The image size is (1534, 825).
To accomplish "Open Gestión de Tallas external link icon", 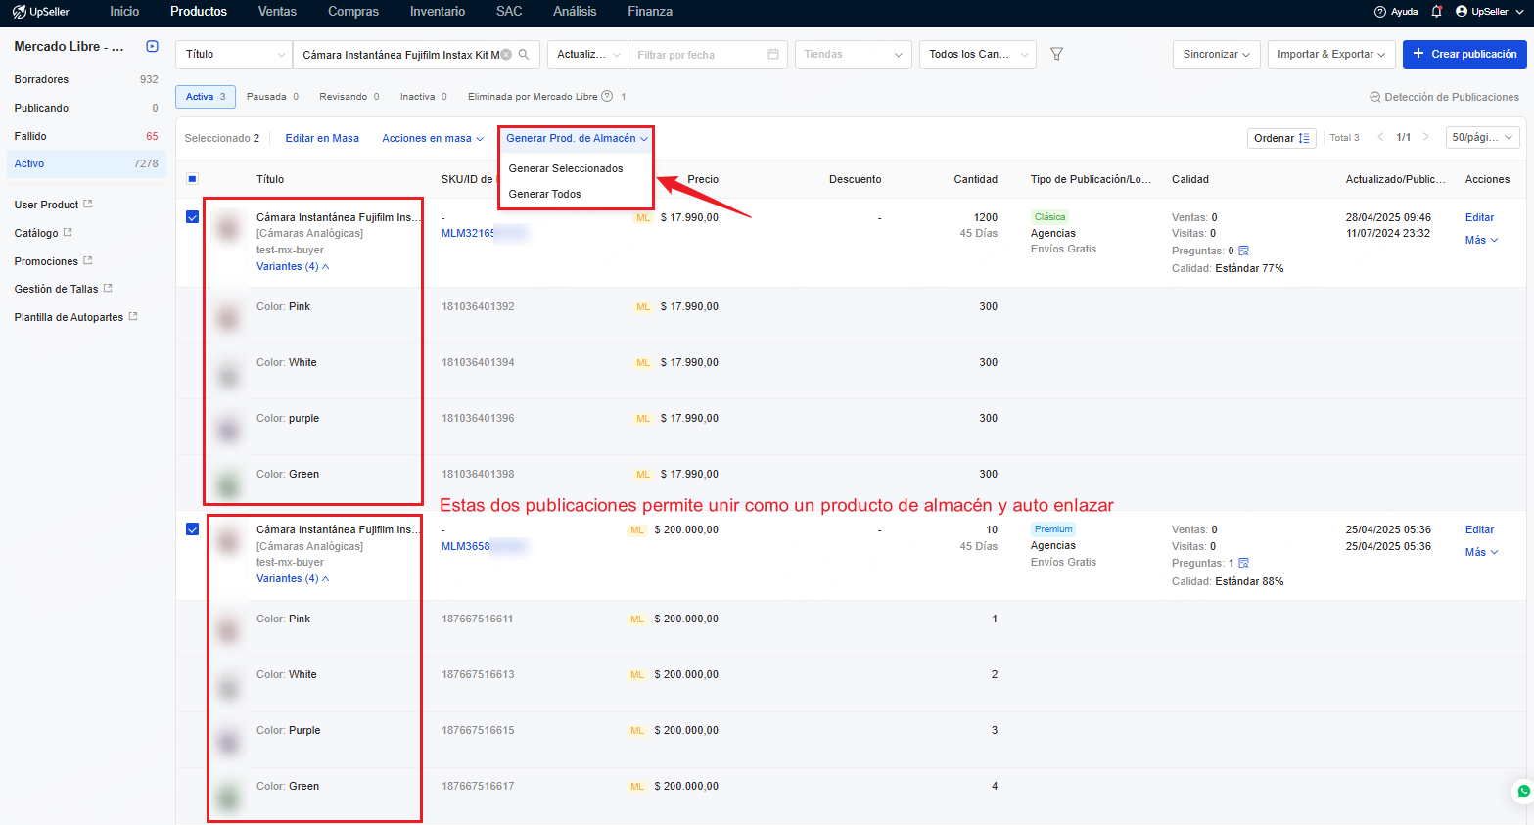I will coord(108,288).
